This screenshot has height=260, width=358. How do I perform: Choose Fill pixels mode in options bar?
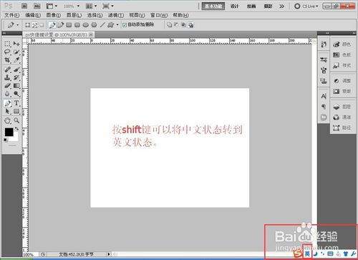click(x=42, y=25)
